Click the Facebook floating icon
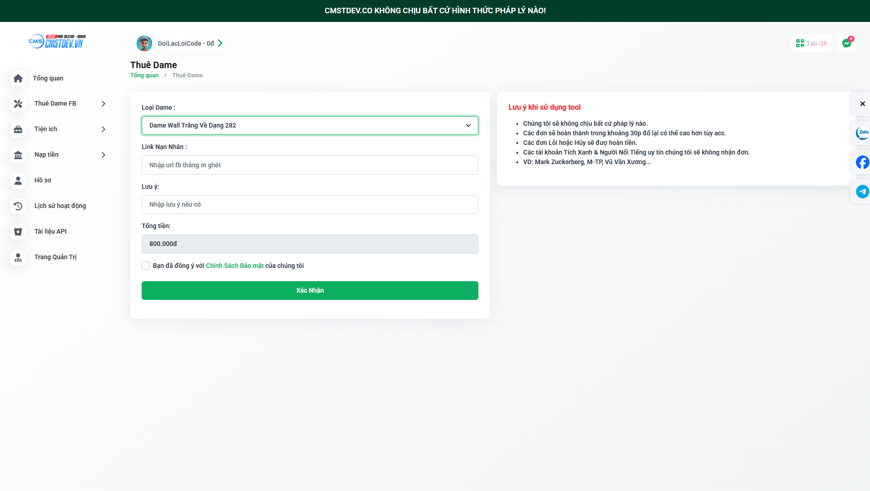 [x=862, y=162]
